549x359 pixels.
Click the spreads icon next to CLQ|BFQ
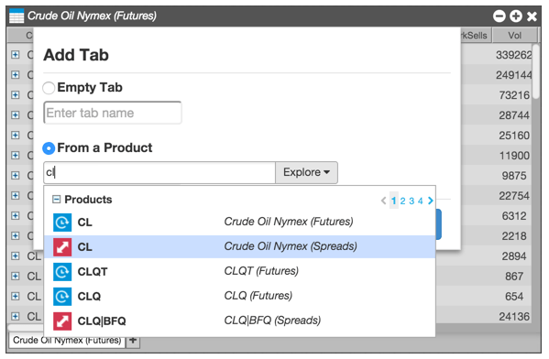pyautogui.click(x=62, y=321)
